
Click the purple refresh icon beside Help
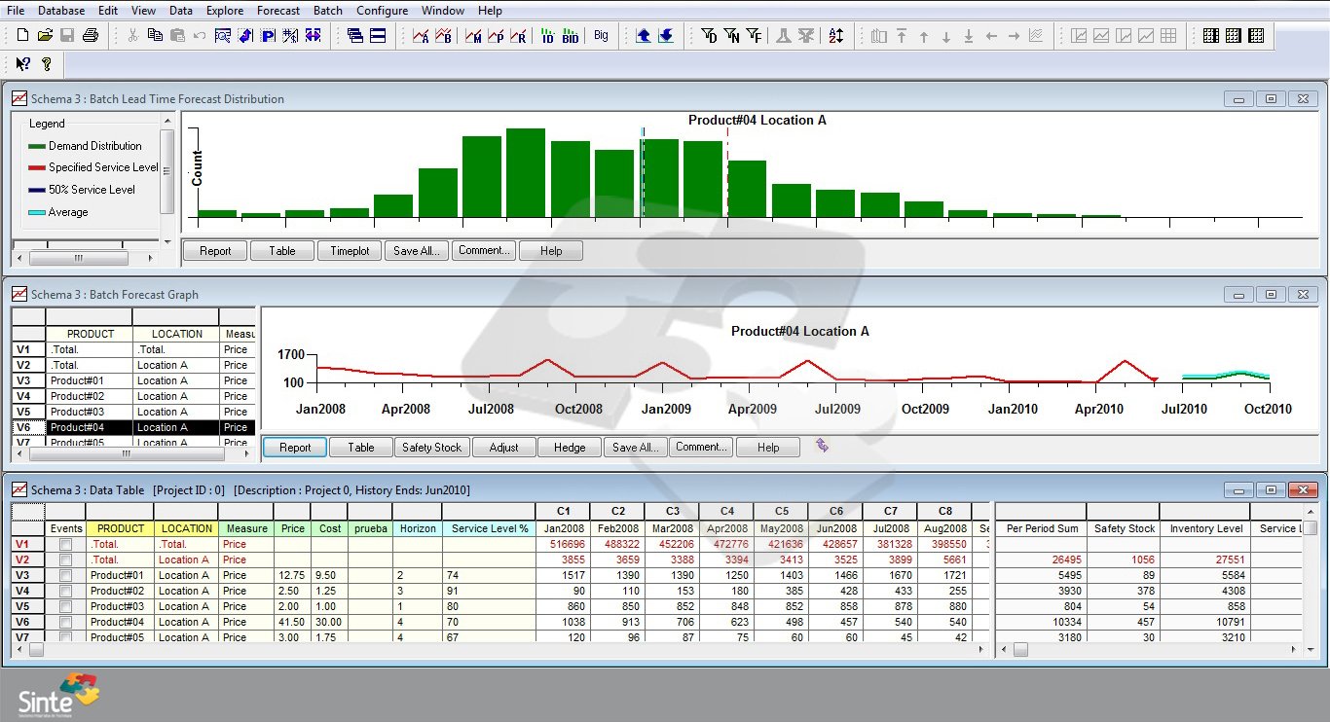(823, 446)
